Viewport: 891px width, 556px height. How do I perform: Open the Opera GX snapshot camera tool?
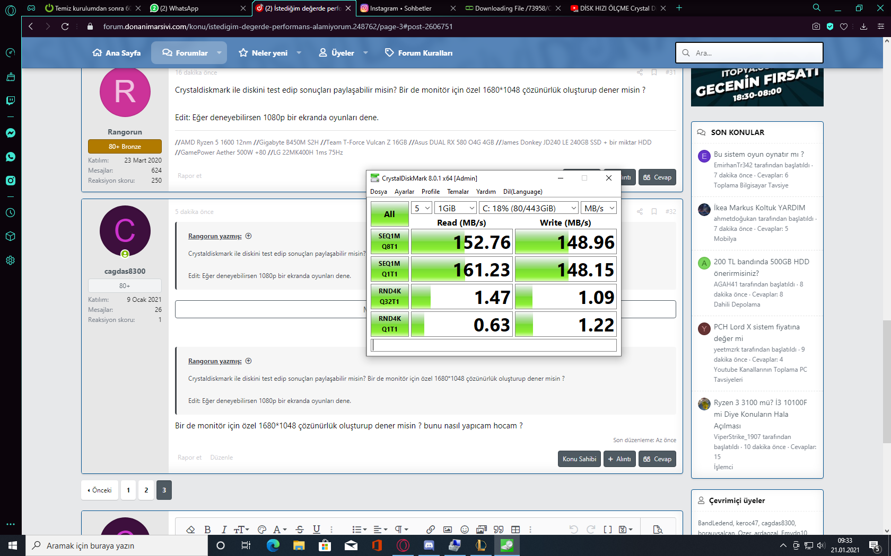coord(816,26)
